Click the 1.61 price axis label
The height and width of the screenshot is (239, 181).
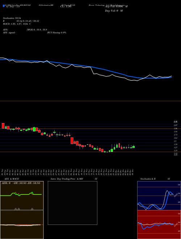point(175,138)
